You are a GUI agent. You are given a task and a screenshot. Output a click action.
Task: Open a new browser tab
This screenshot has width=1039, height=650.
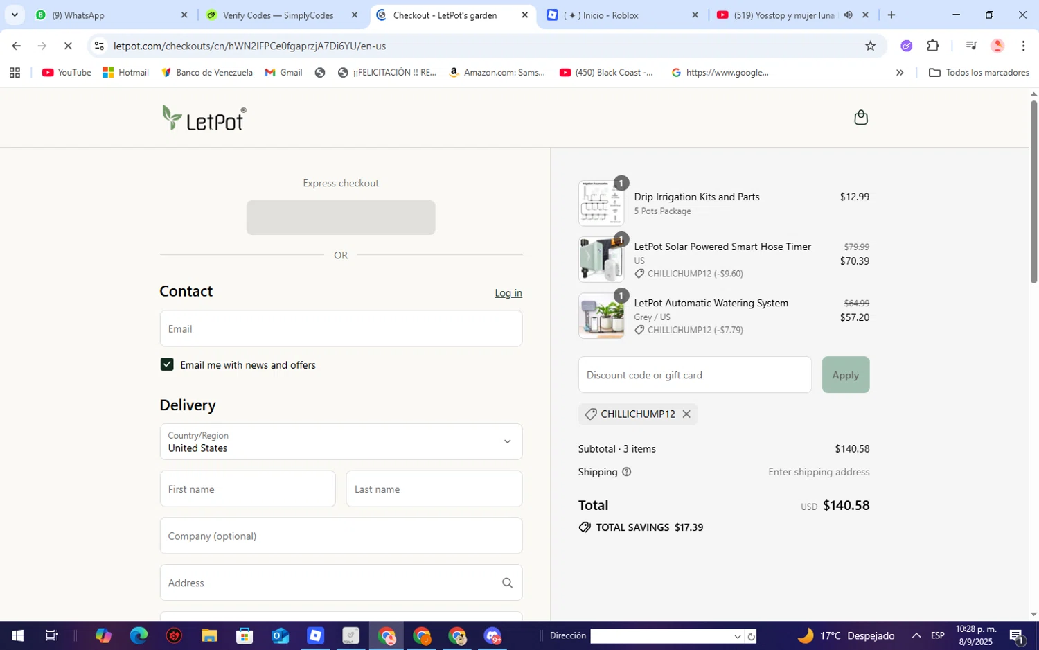[x=891, y=15]
